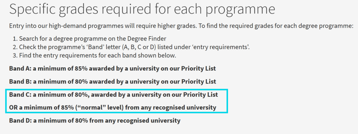Click the 'OR a minimum of 85%' line
The image size is (358, 134).
113,107
